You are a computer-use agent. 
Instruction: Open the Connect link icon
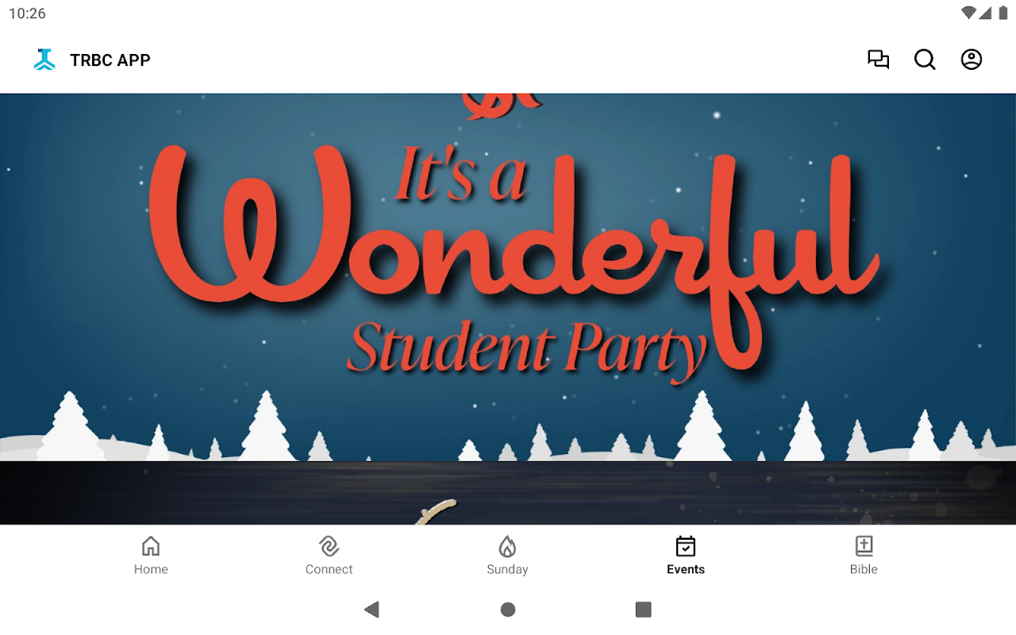point(329,546)
